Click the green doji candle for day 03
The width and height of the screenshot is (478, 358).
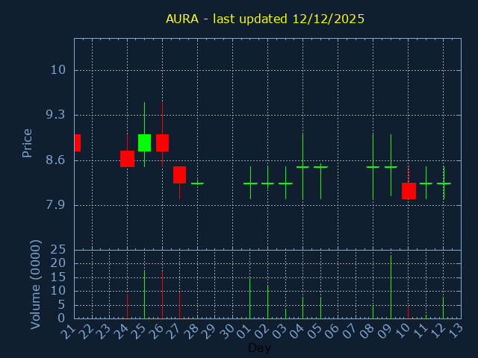pyautogui.click(x=285, y=183)
